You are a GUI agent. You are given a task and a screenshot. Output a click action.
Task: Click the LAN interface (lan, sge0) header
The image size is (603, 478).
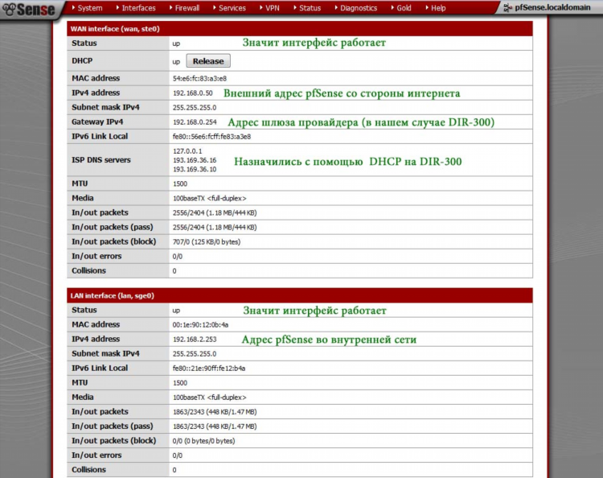(300, 295)
